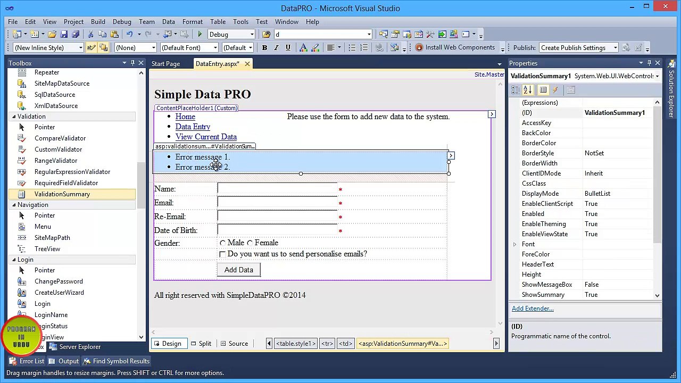Collapse the Navigation toolbox group

point(14,205)
